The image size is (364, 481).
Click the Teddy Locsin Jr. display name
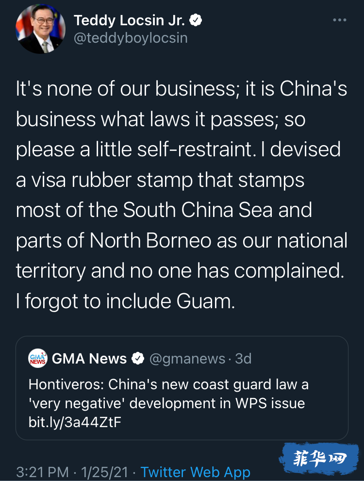(x=129, y=20)
